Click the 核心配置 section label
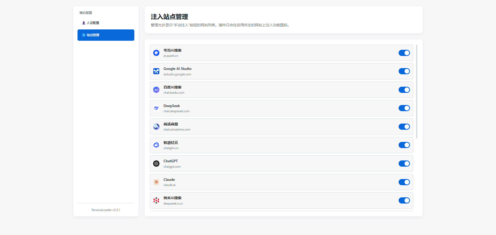Screen dimensions: 496x235 coord(86,13)
